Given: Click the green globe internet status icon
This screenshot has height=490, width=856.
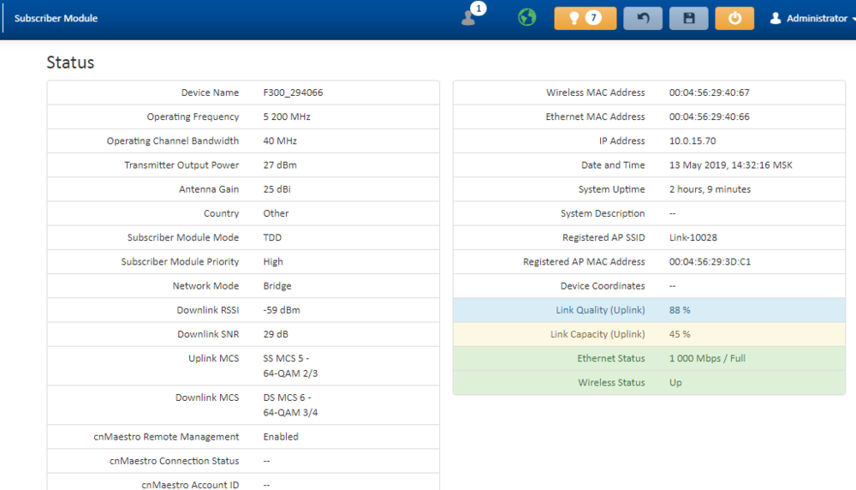Looking at the screenshot, I should tap(527, 18).
